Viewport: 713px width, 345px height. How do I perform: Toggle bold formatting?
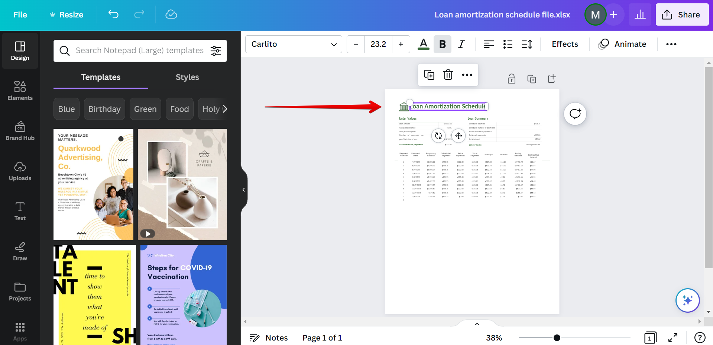pos(442,44)
